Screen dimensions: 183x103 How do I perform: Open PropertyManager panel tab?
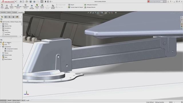pos(6,17)
